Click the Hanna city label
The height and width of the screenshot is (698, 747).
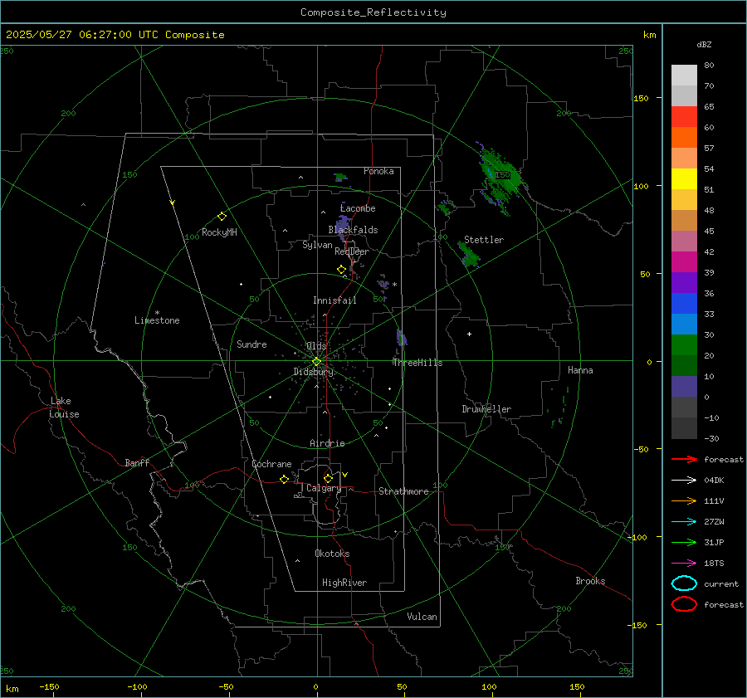pyautogui.click(x=580, y=370)
